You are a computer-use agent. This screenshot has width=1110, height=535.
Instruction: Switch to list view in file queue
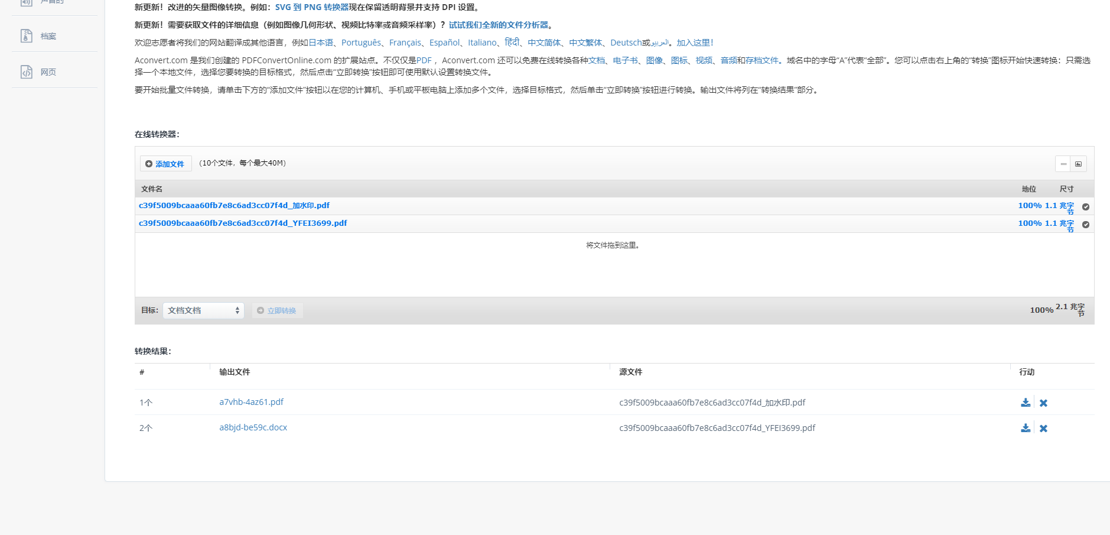pyautogui.click(x=1063, y=164)
